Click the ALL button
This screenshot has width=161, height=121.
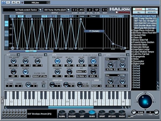[x=139, y=13]
